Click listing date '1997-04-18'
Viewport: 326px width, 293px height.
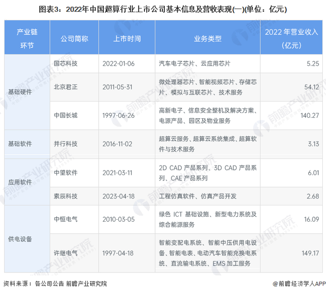point(118,253)
